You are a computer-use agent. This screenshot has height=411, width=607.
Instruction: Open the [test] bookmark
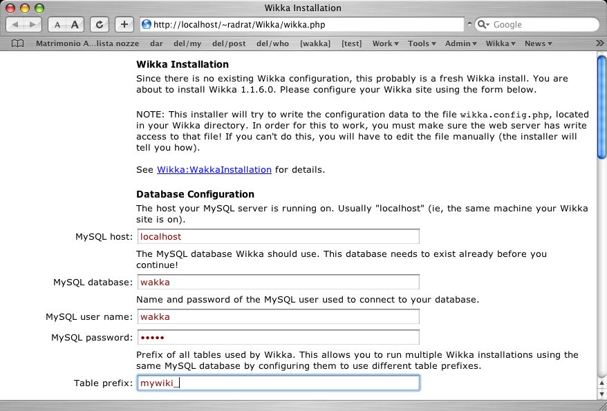[x=351, y=44]
